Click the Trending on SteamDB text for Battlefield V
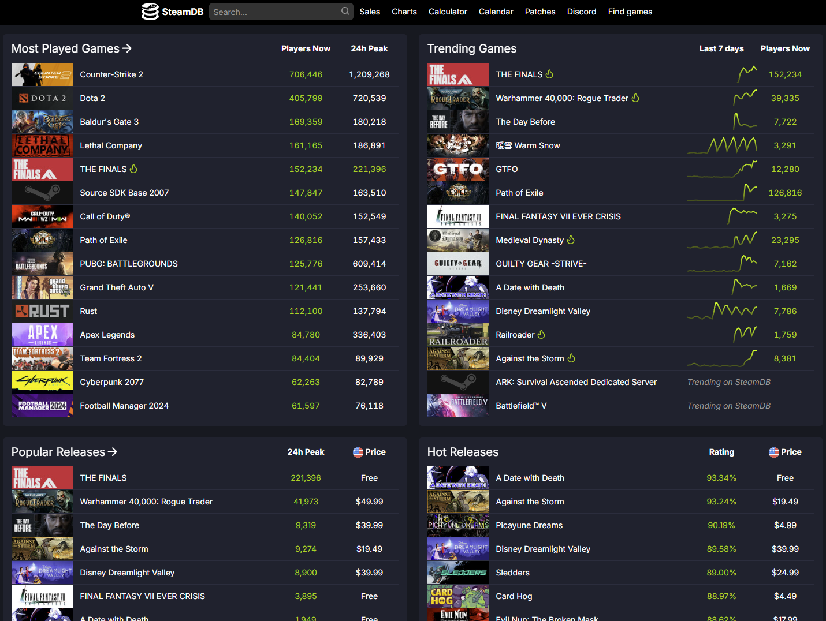826x621 pixels. tap(729, 406)
